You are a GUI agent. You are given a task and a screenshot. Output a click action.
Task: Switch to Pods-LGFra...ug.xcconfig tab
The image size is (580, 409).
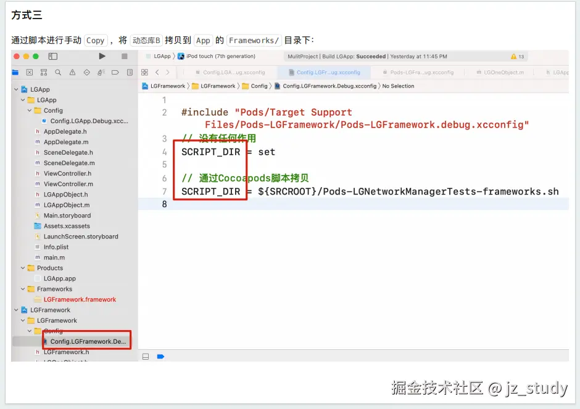click(418, 72)
